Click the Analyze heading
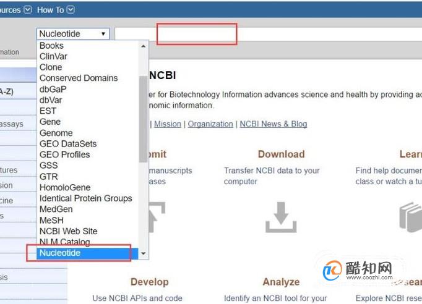422x304 pixels. pyautogui.click(x=282, y=282)
